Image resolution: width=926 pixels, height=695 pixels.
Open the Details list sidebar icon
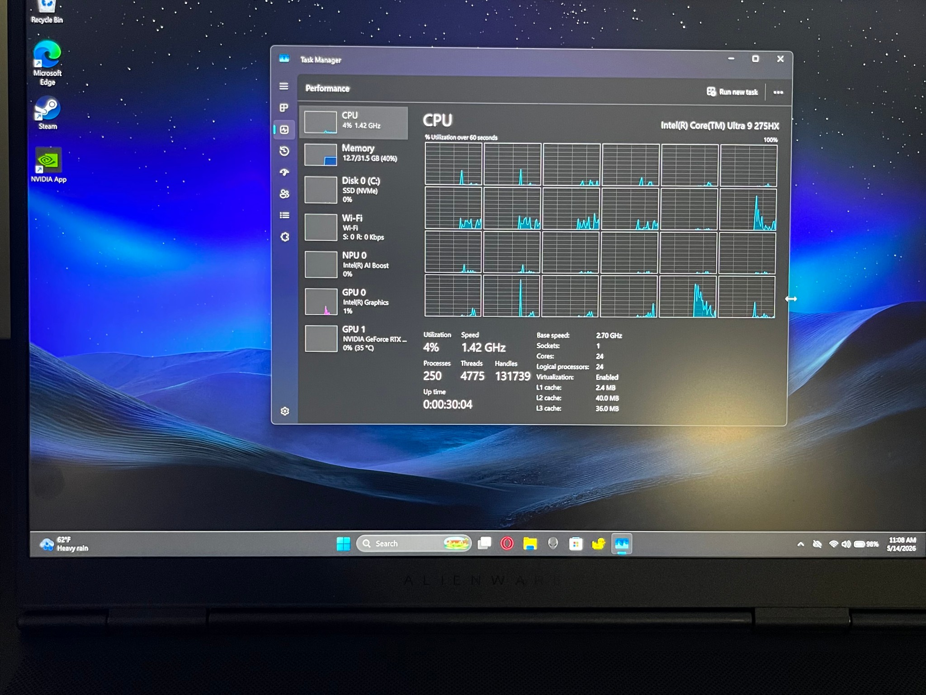click(x=284, y=215)
